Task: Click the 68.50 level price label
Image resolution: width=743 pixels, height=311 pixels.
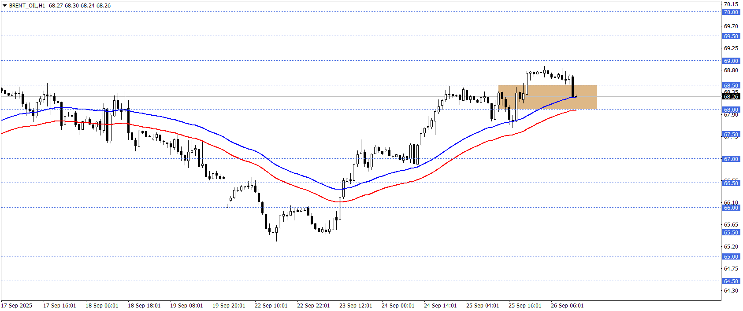Action: pyautogui.click(x=731, y=85)
